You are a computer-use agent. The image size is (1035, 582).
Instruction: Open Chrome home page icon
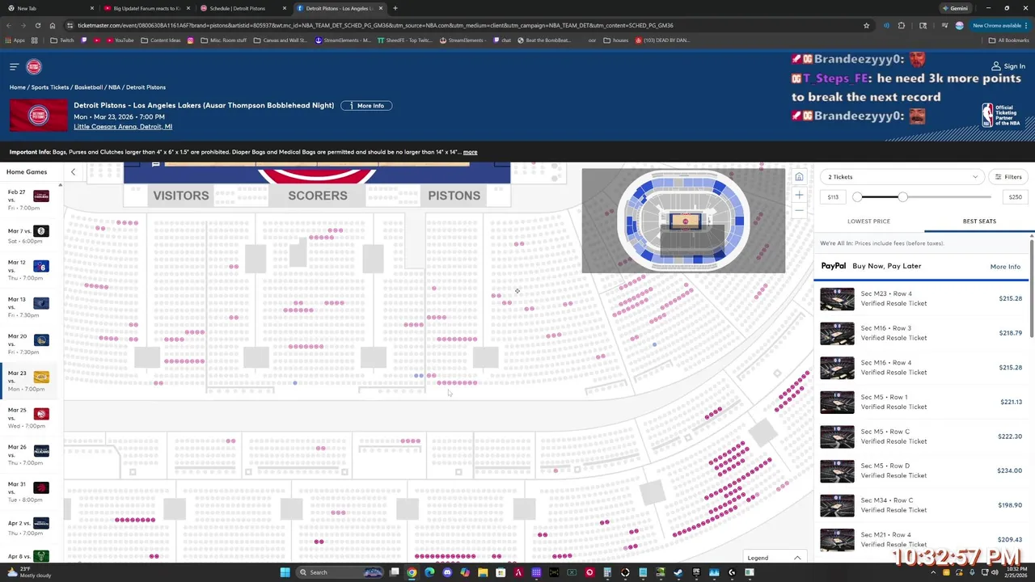[x=53, y=25]
